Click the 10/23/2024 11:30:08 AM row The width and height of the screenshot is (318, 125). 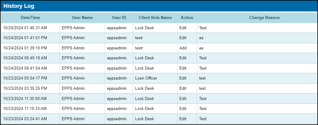[x=159, y=98]
